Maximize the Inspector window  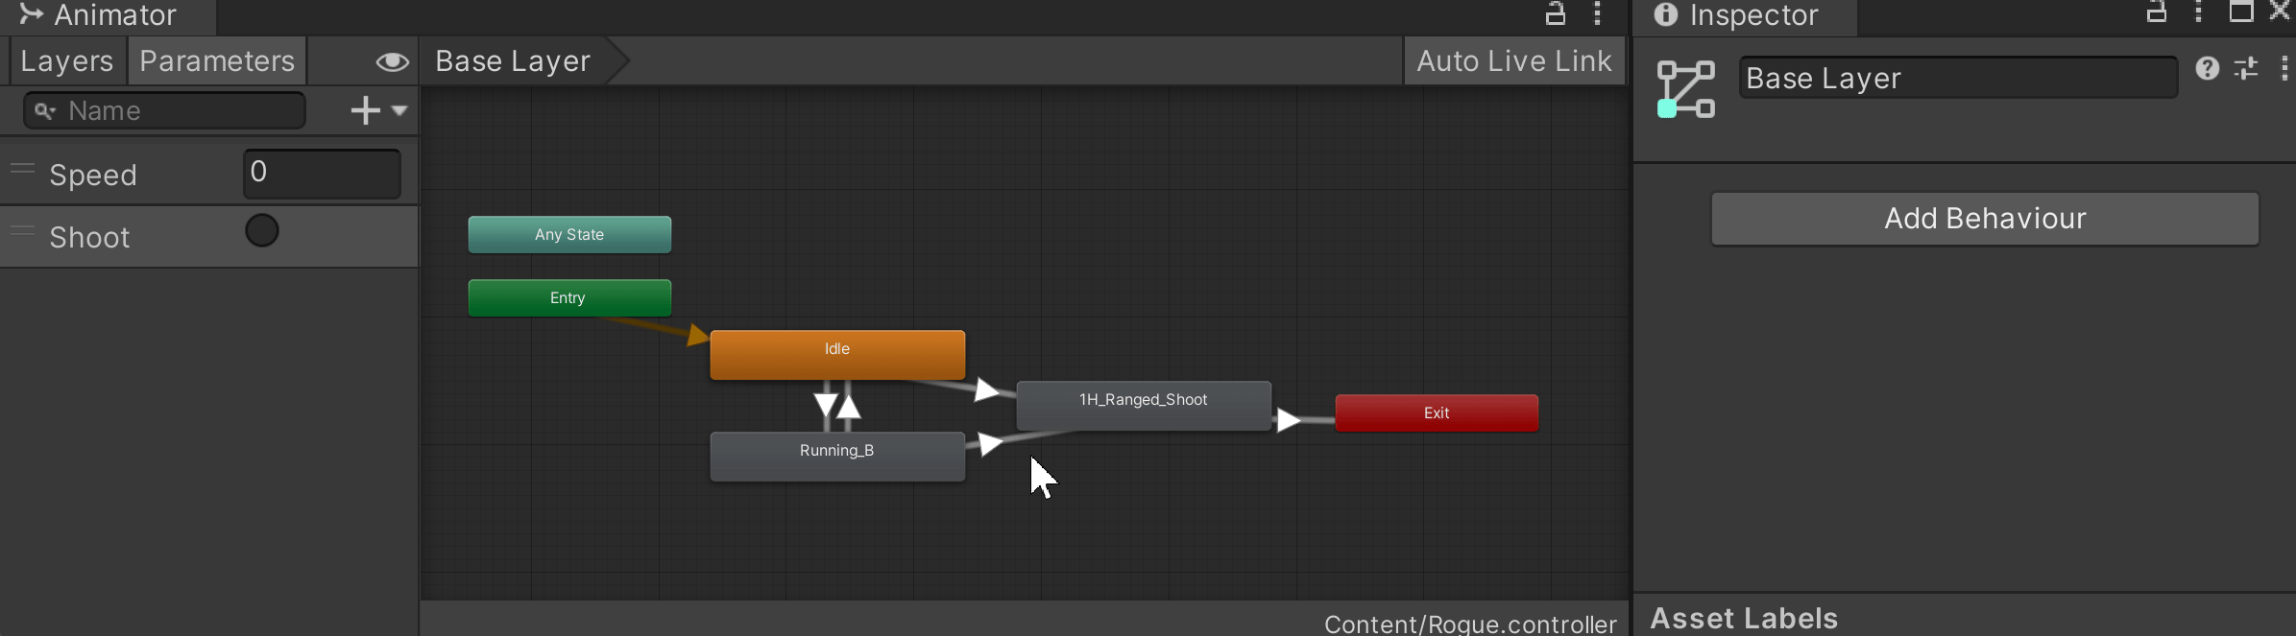point(2241,12)
